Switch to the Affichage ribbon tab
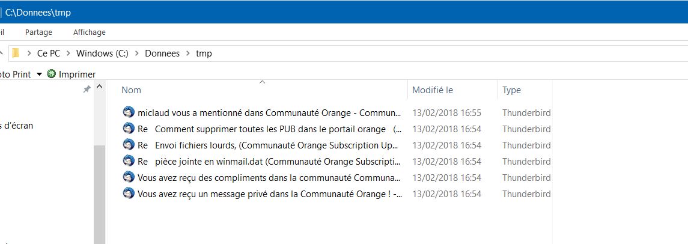Viewport: 688px width, 244px height. tap(89, 32)
